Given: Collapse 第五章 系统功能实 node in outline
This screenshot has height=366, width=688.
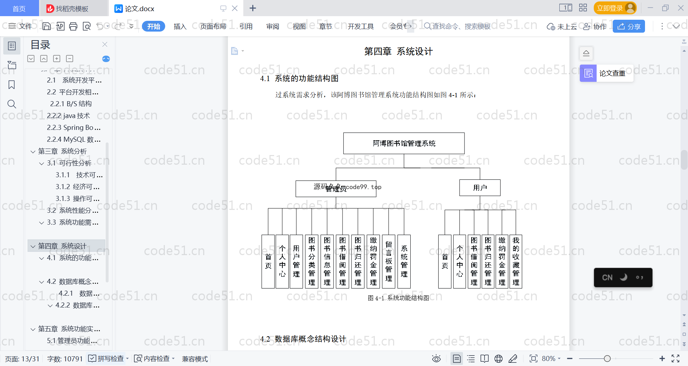Looking at the screenshot, I should click(x=33, y=329).
